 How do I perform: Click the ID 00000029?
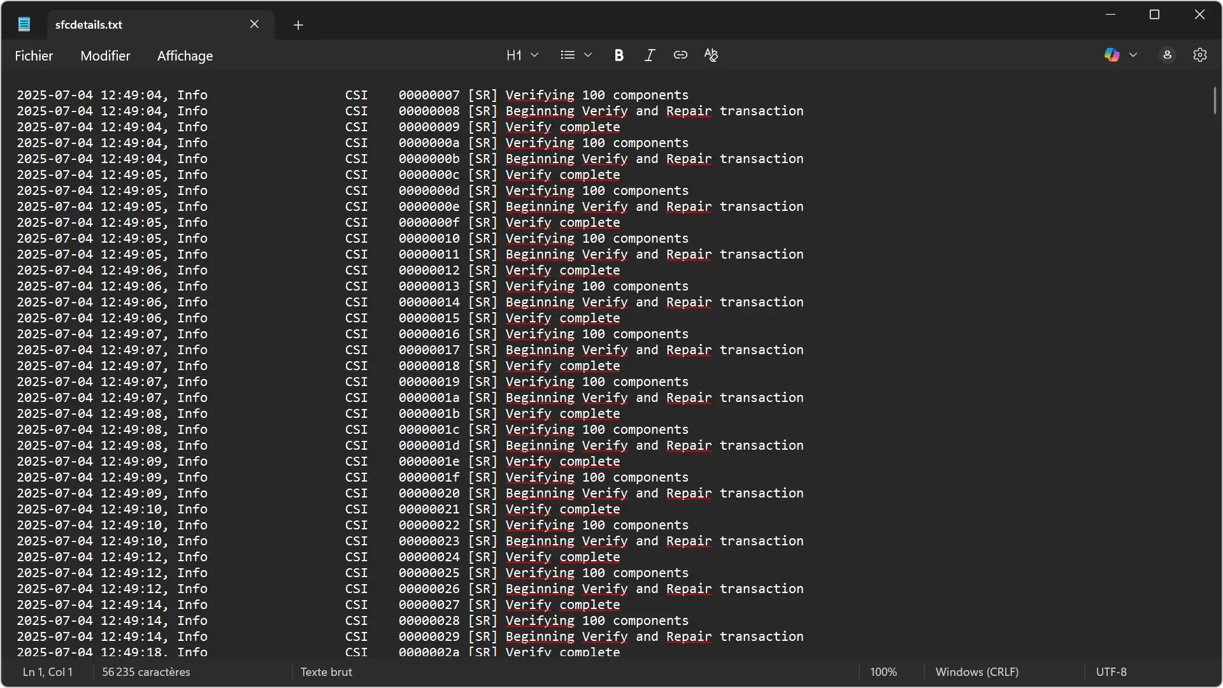[429, 636]
